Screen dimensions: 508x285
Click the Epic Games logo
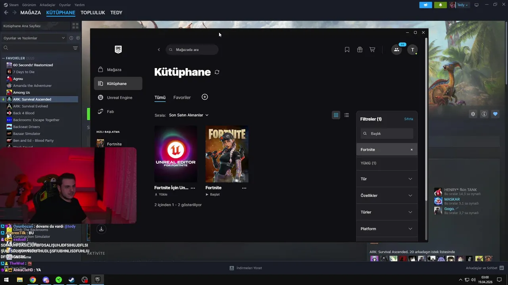118,49
